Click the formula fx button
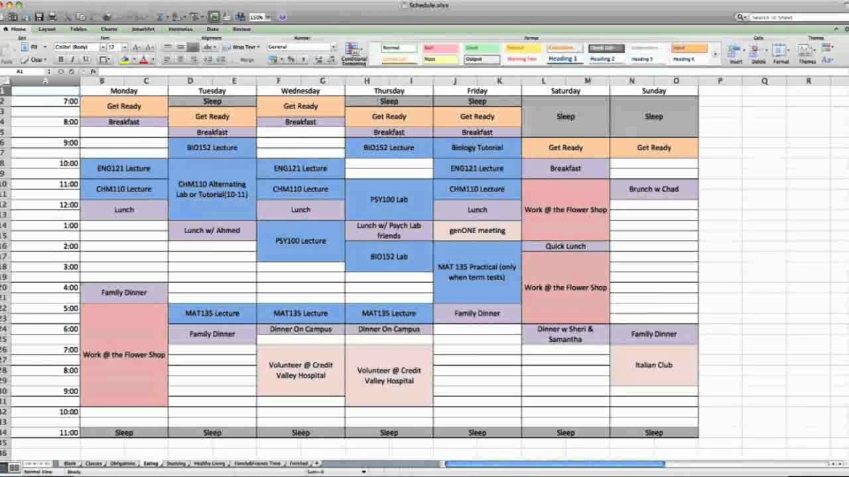The width and height of the screenshot is (849, 477). coord(93,72)
